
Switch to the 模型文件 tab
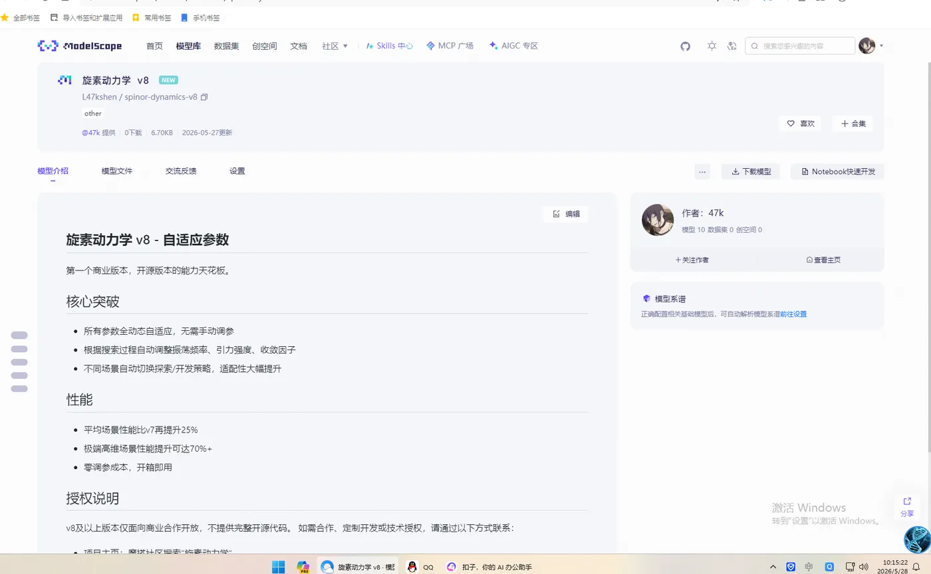click(117, 171)
